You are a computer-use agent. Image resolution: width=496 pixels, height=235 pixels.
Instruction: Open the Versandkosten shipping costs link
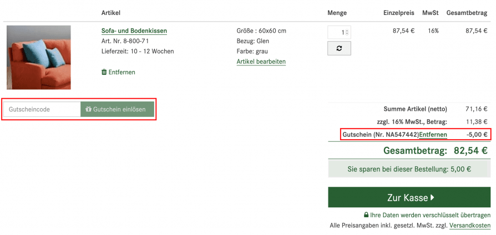pyautogui.click(x=469, y=226)
